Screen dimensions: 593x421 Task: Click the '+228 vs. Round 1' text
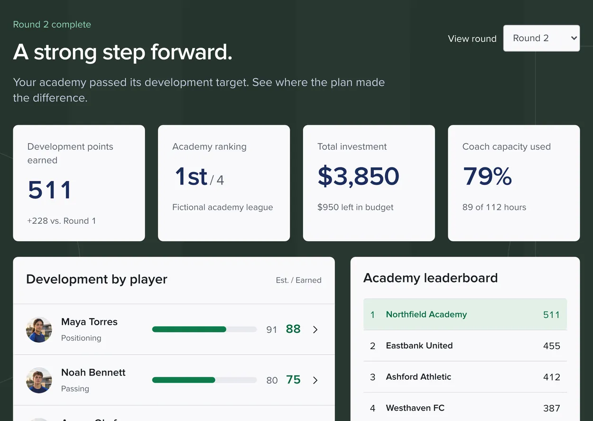coord(62,221)
